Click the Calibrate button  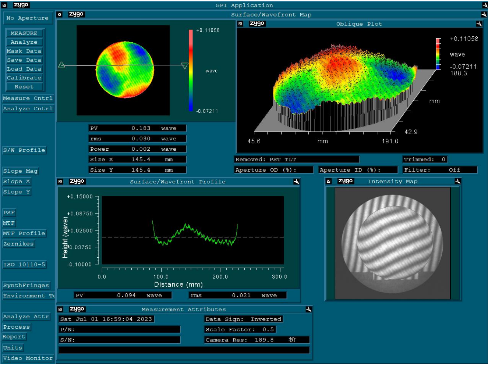click(24, 78)
